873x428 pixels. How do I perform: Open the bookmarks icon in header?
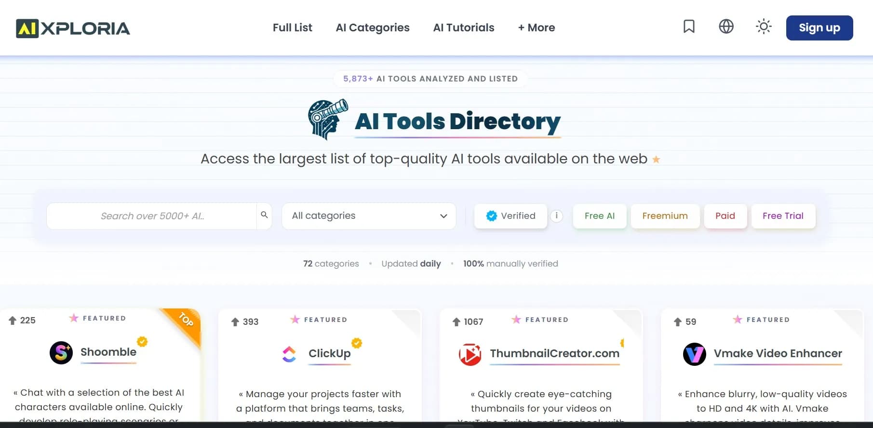689,27
